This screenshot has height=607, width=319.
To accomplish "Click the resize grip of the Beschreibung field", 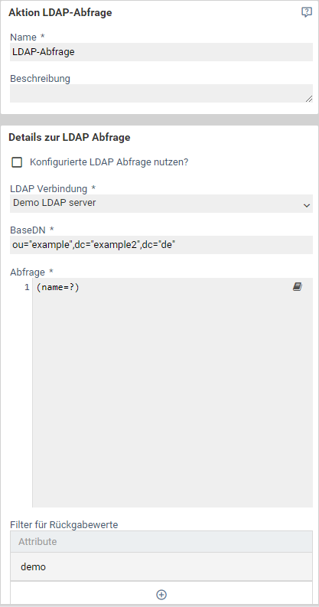I will pos(308,99).
